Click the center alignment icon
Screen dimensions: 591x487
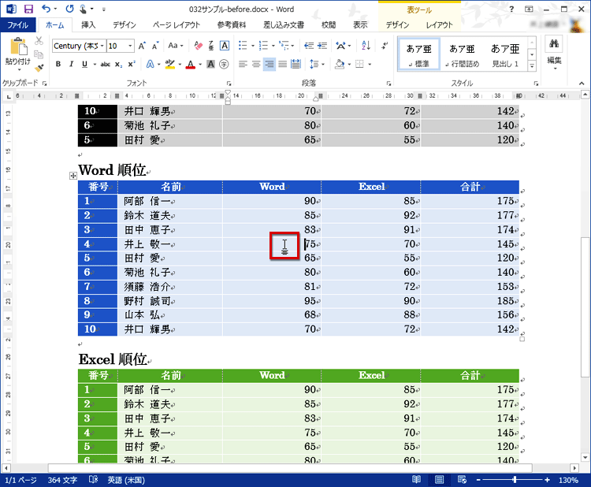[256, 64]
